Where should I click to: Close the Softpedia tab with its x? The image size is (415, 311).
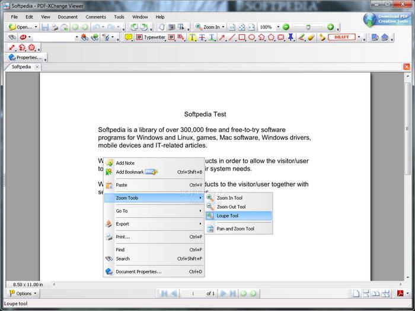tap(37, 66)
